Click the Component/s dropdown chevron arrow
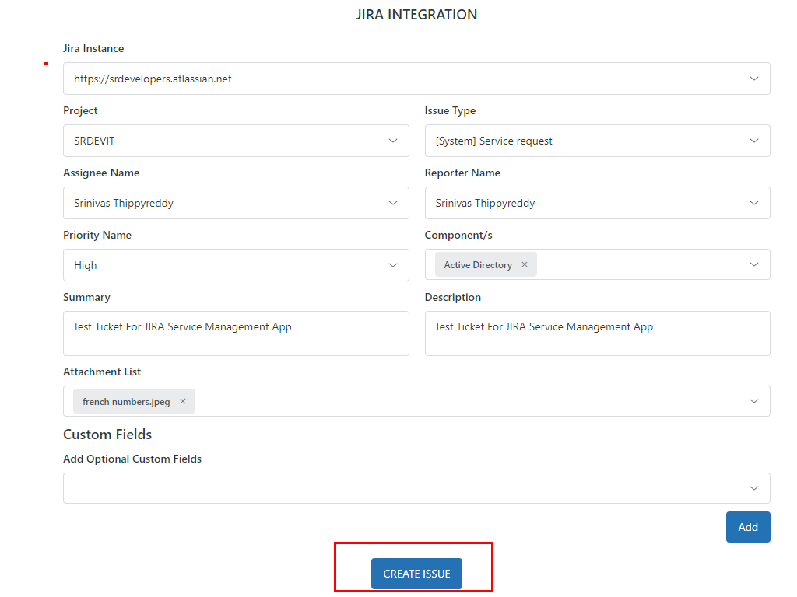The width and height of the screenshot is (797, 597). coord(753,265)
